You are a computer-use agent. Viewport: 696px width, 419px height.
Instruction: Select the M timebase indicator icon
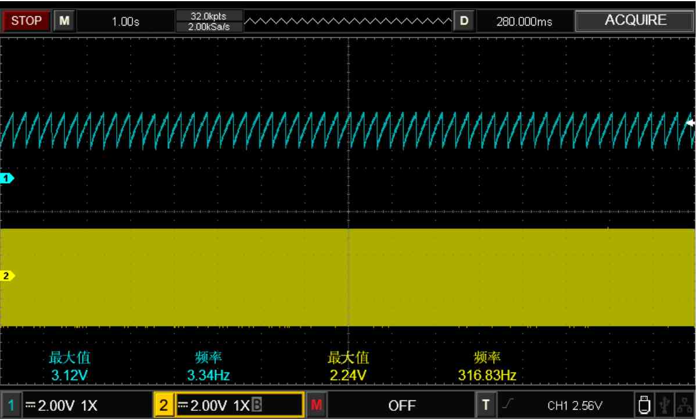click(64, 21)
